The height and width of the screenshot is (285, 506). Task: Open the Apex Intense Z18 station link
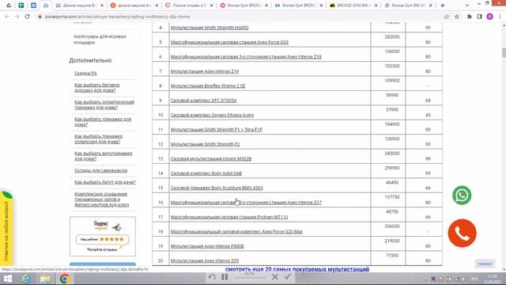[246, 57]
